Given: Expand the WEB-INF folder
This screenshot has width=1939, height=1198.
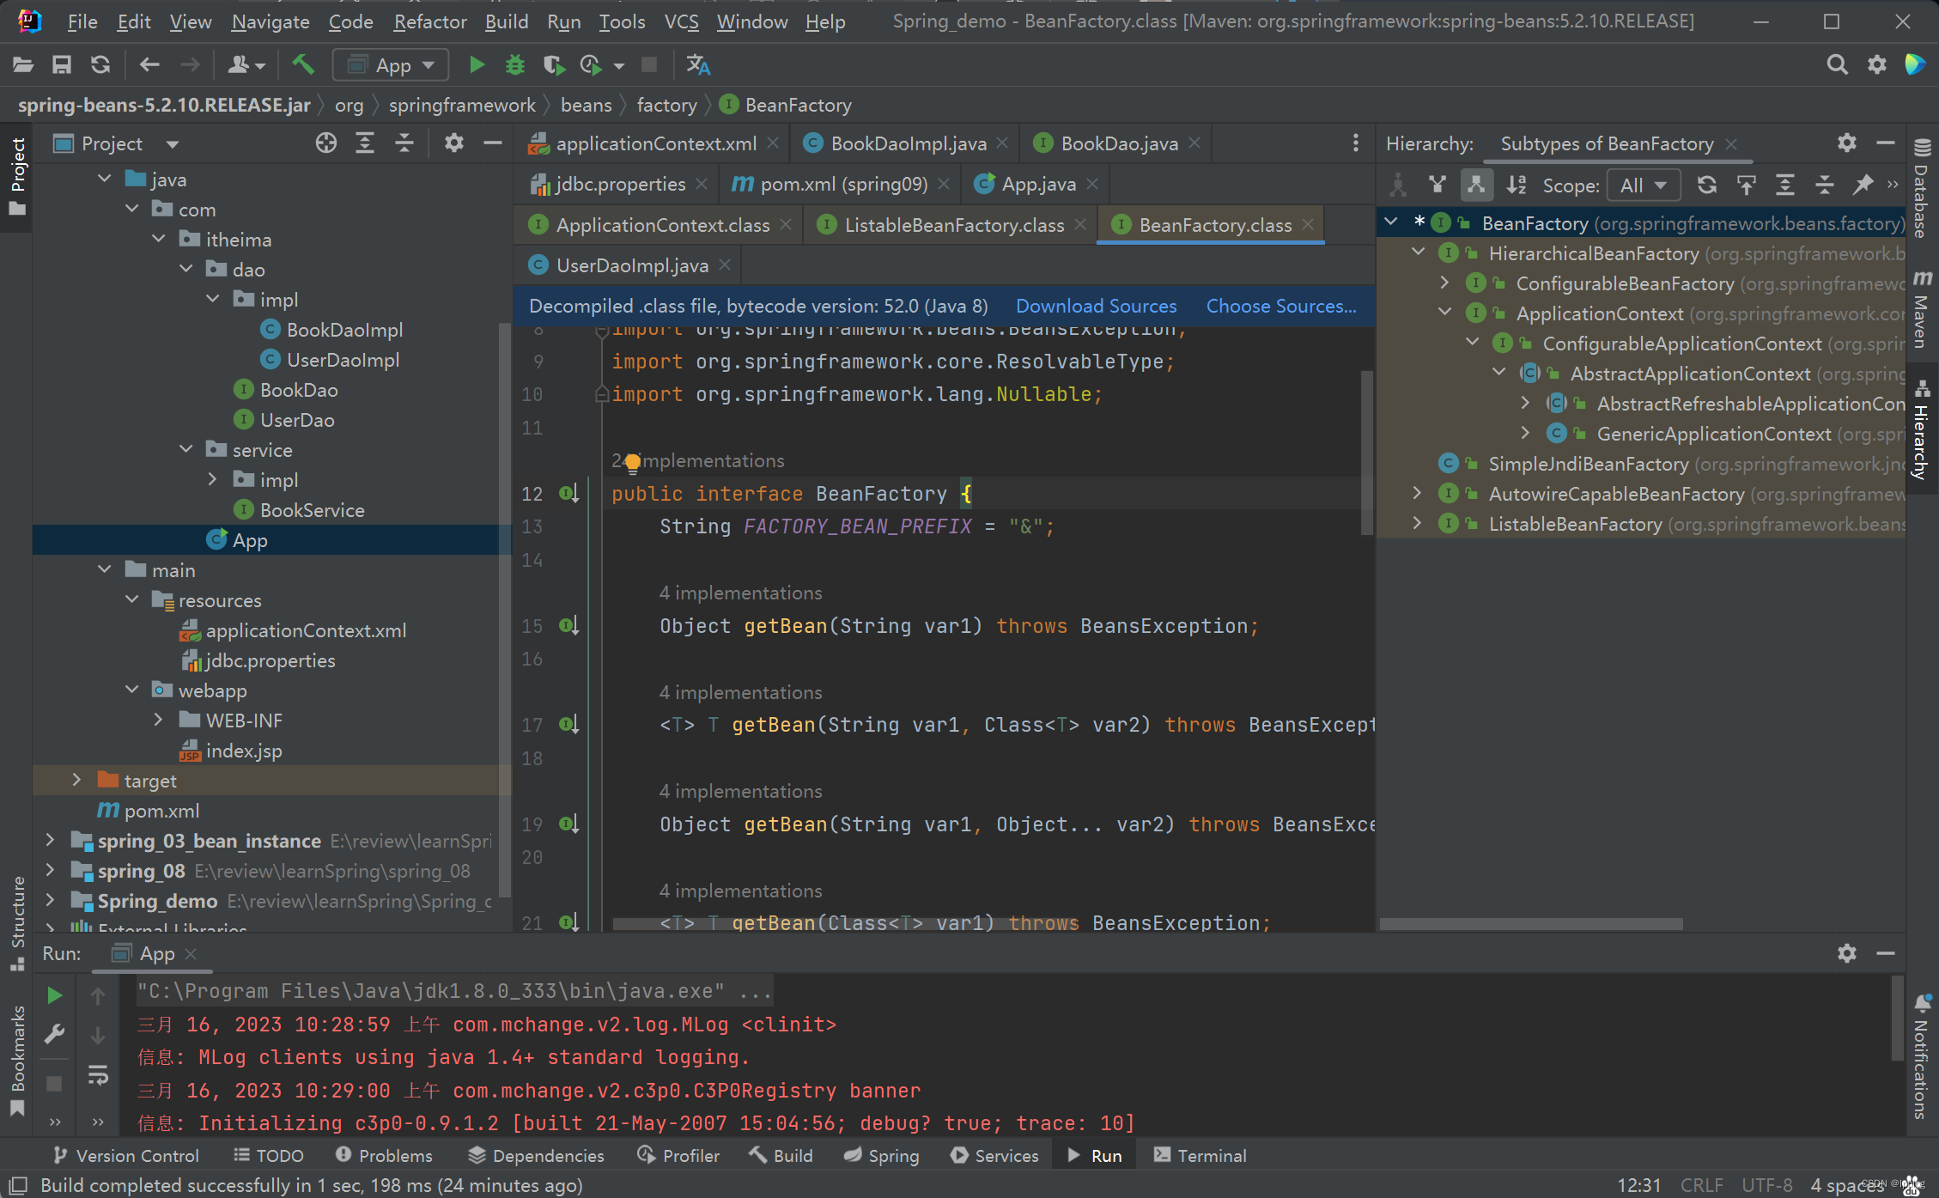Looking at the screenshot, I should click(x=158, y=720).
